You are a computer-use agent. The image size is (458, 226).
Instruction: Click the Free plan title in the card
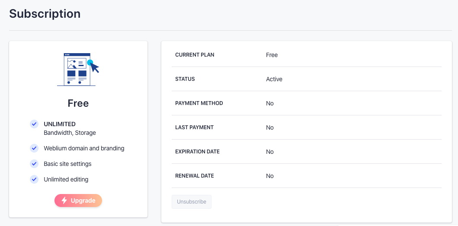78,103
